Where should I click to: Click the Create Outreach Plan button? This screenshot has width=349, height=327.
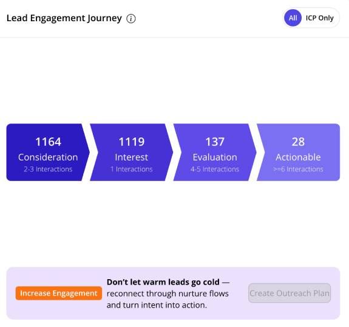[x=290, y=293]
